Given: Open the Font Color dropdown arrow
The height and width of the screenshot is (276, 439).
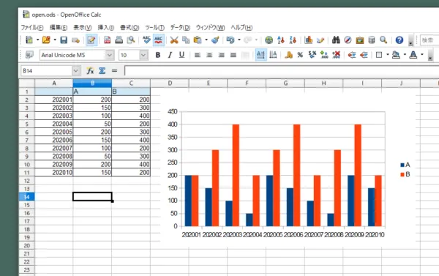Looking at the screenshot, I should pyautogui.click(x=422, y=55).
